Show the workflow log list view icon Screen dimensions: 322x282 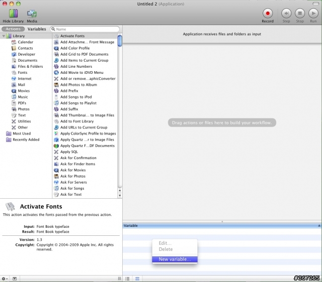pos(127,278)
